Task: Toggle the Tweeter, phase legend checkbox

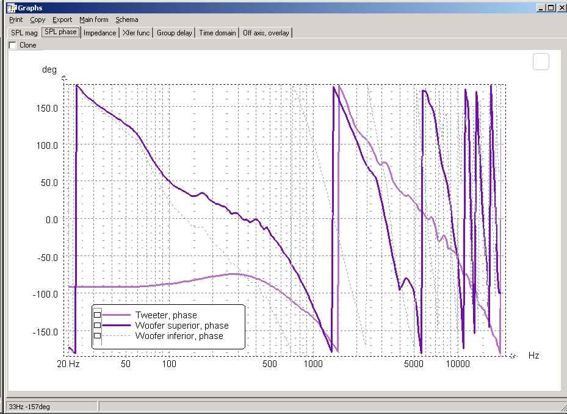Action: click(97, 315)
